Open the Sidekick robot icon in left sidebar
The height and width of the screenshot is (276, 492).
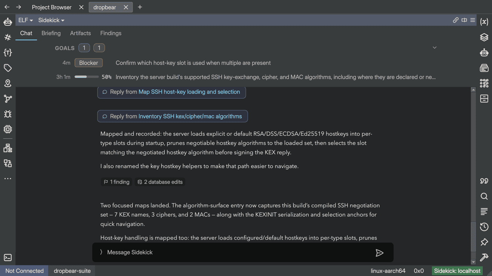[x=8, y=22]
